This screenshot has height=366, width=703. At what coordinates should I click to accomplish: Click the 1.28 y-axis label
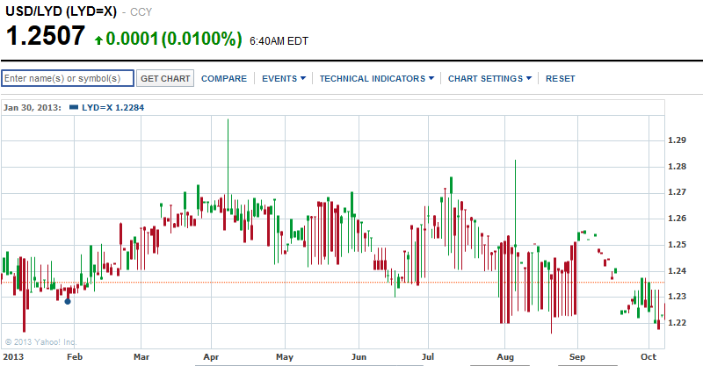point(677,167)
